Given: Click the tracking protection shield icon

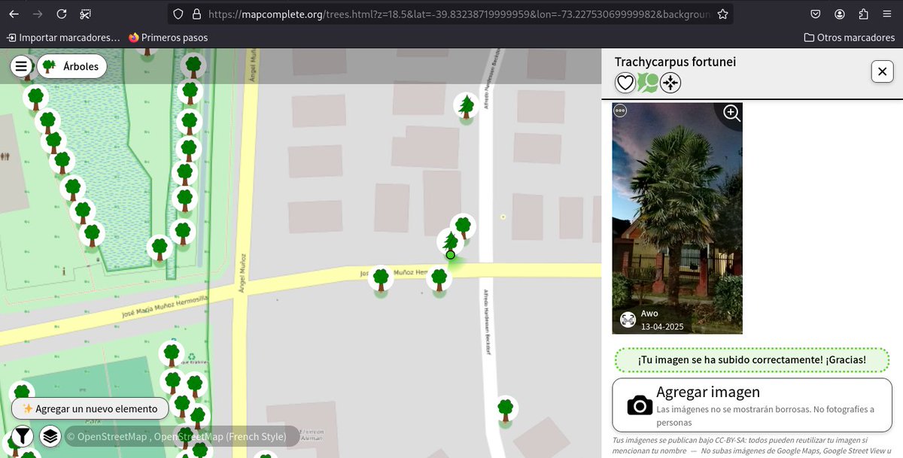Looking at the screenshot, I should pyautogui.click(x=178, y=14).
